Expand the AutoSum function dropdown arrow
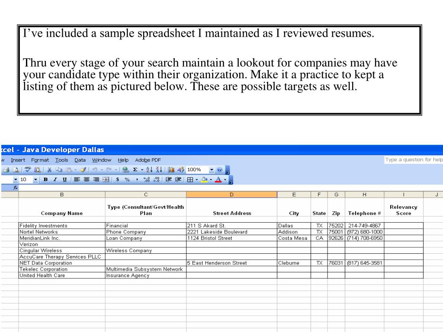Viewport: 443px width, 332px height. point(142,169)
